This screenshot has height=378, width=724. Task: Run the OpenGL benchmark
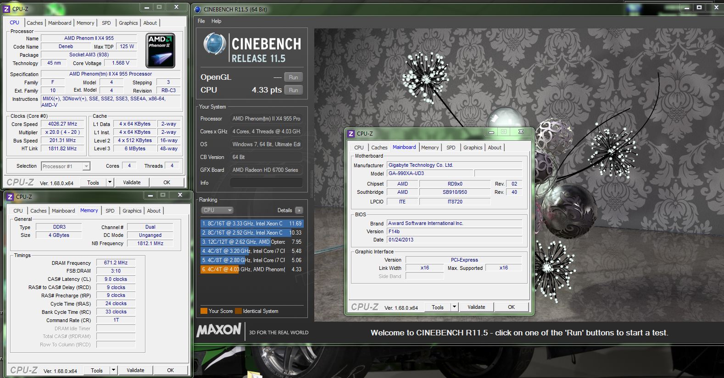click(x=294, y=77)
